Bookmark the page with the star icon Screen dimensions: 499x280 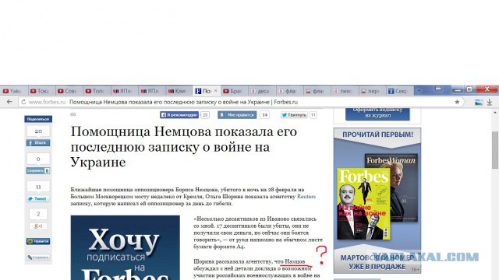click(x=457, y=102)
